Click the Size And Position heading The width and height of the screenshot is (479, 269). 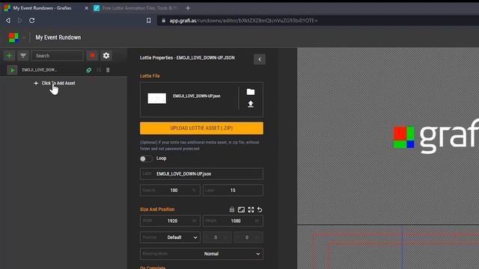tap(157, 209)
